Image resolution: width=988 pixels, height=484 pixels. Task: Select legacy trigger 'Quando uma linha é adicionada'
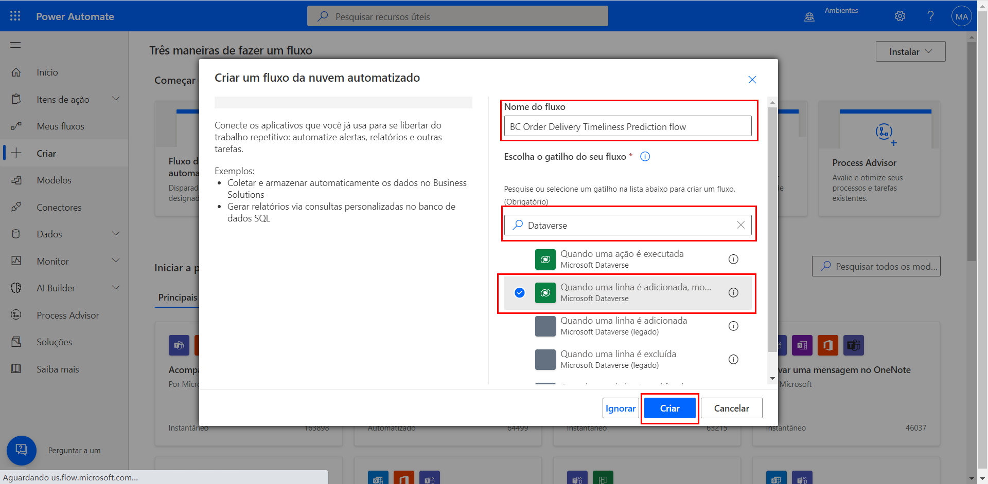tap(628, 326)
